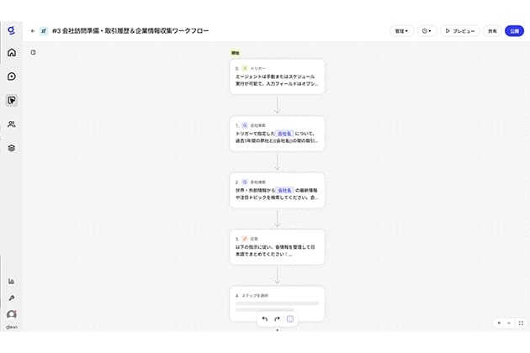The height and width of the screenshot is (353, 530).
Task: Expand the 管理 dropdown
Action: click(x=401, y=31)
